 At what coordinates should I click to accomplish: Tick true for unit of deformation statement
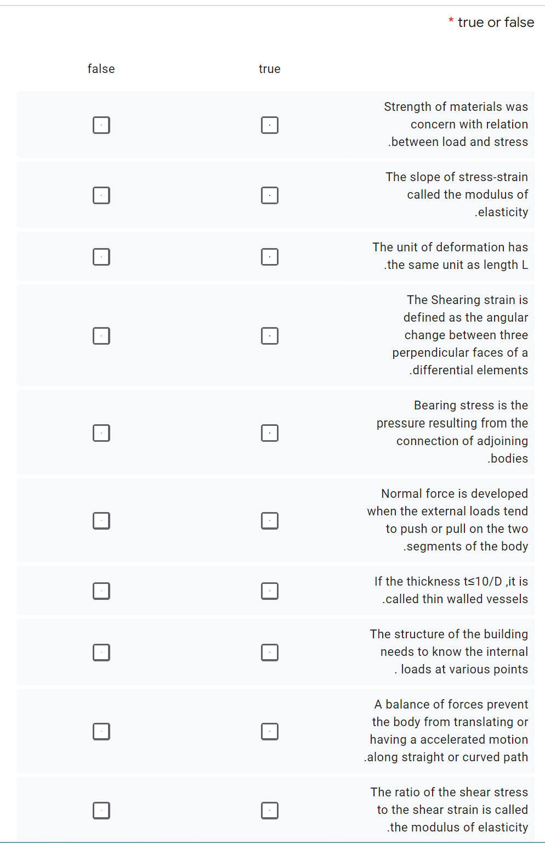270,257
